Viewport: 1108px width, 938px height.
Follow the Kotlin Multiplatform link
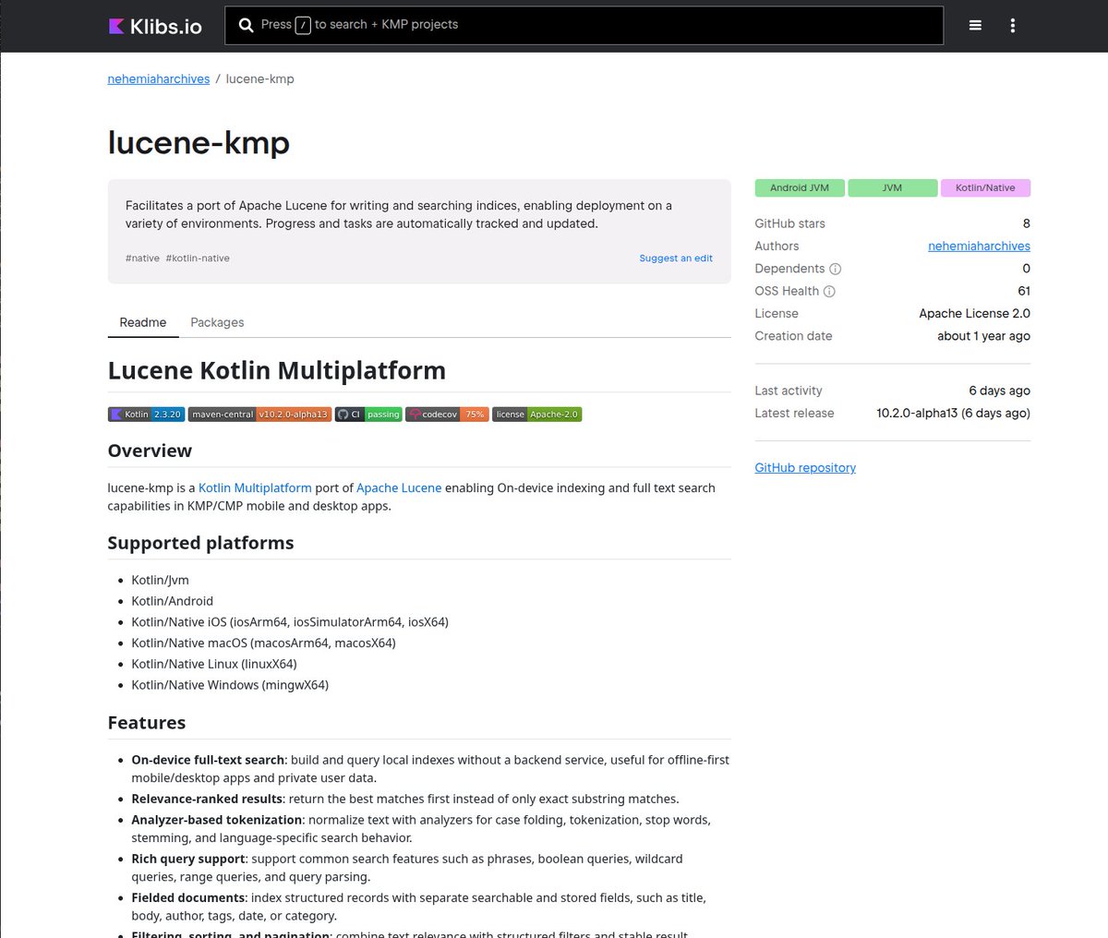255,487
